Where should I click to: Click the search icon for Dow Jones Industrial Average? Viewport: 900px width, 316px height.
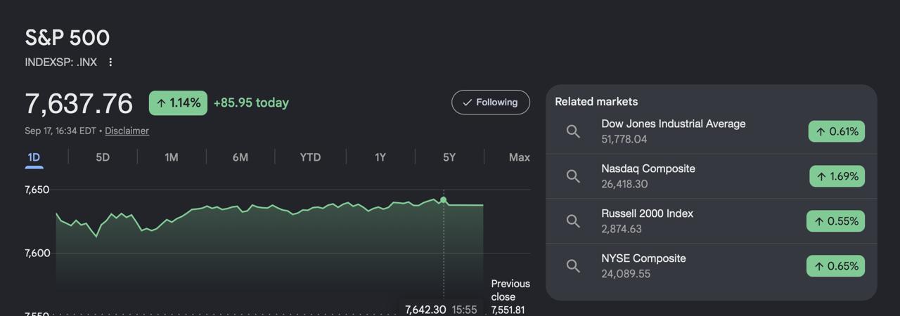point(573,131)
